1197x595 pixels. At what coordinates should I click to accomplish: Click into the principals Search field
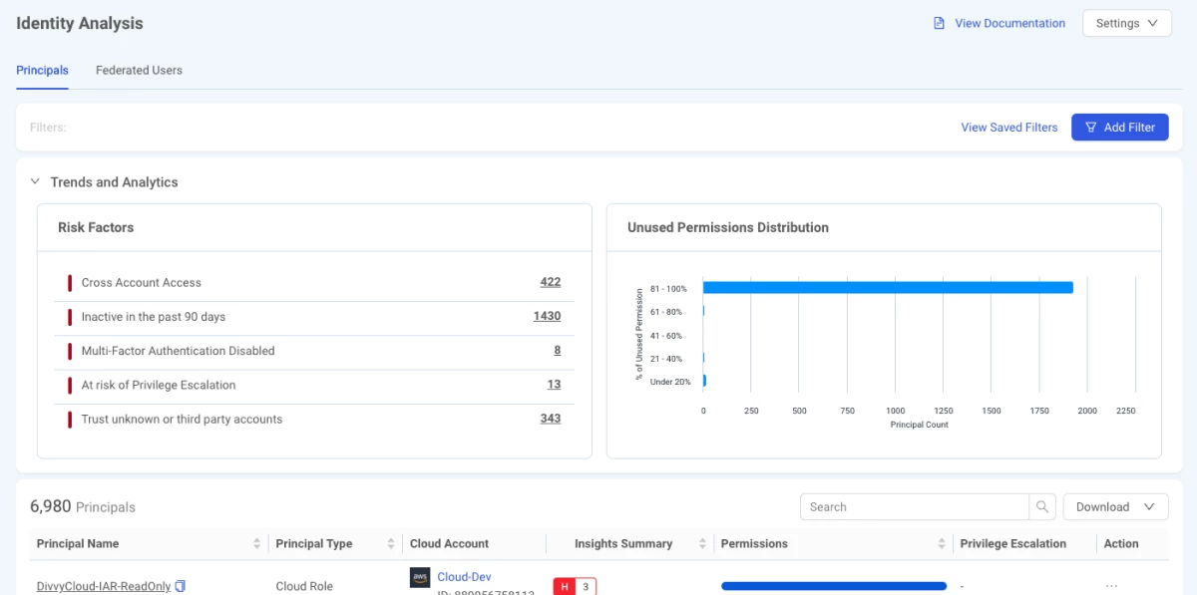coord(914,507)
